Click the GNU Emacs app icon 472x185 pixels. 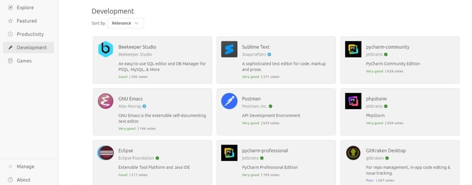click(106, 101)
